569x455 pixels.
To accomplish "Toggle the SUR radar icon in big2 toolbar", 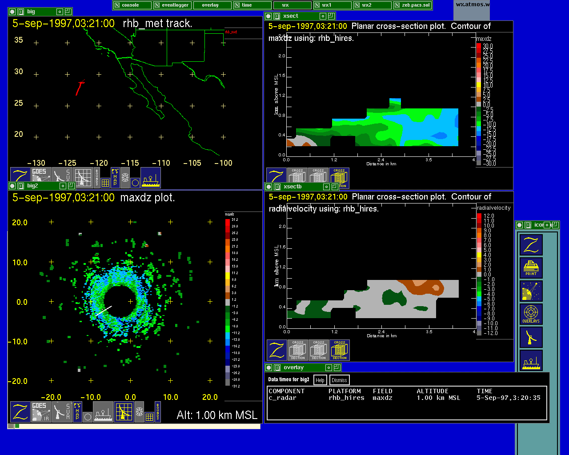I will (62, 412).
